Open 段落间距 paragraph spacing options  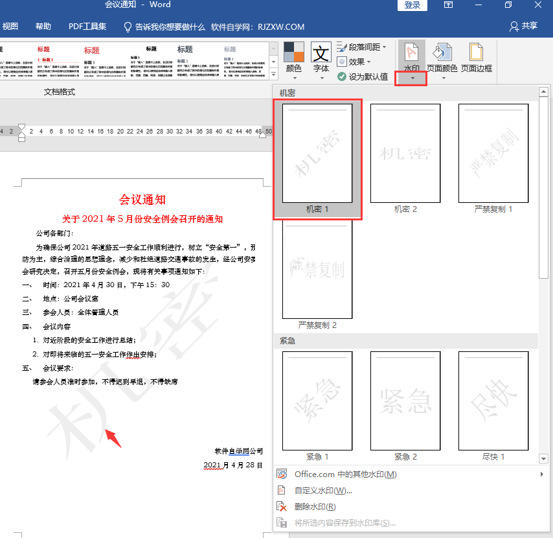click(x=363, y=45)
